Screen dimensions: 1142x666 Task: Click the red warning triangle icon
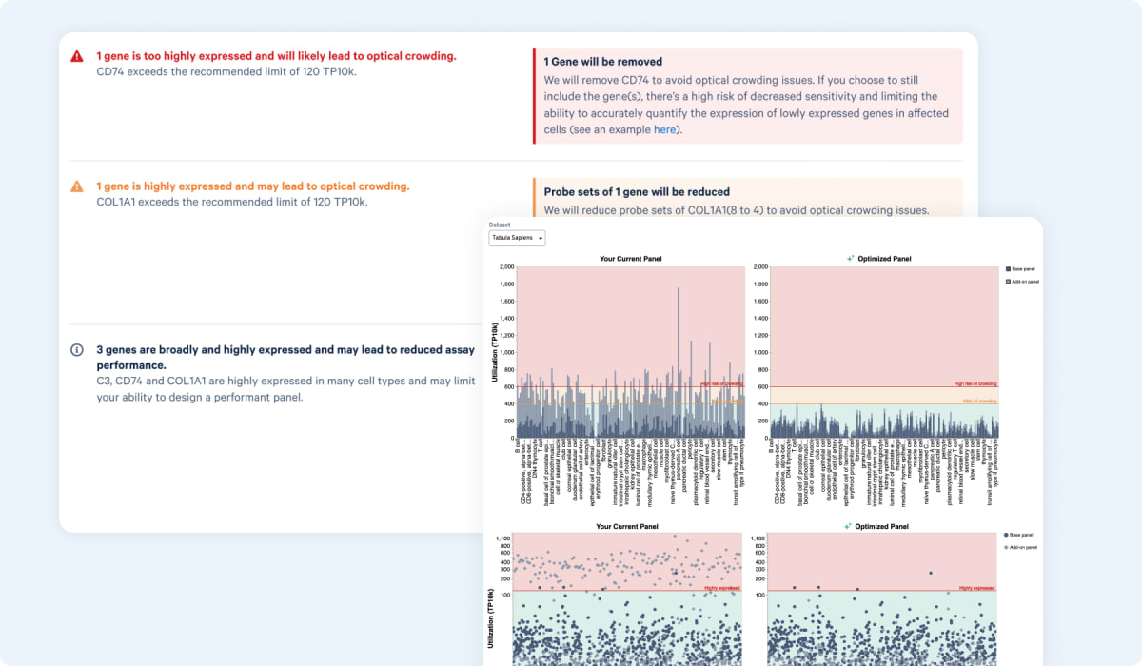pos(77,56)
